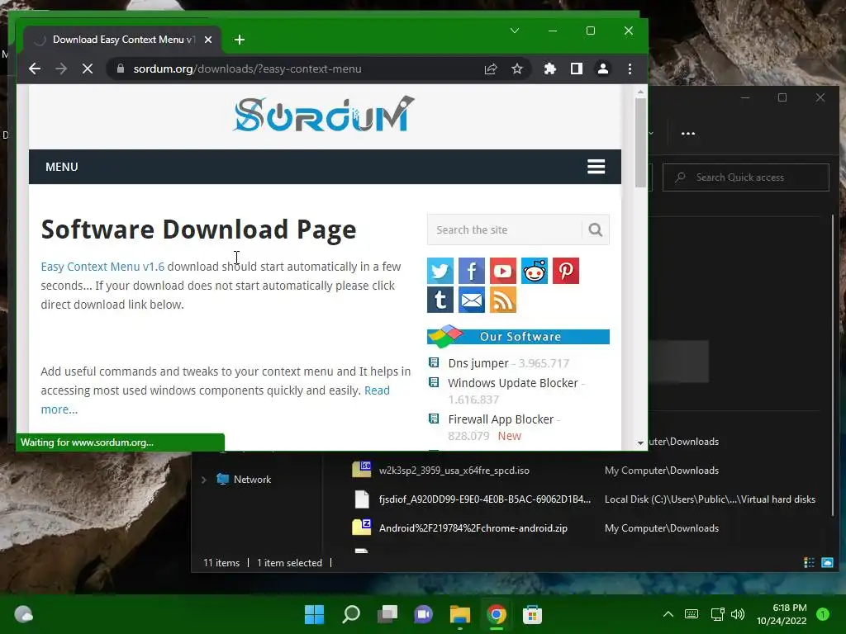Click the scrollbar up arrow on webpage
Image resolution: width=846 pixels, height=634 pixels.
coord(640,92)
